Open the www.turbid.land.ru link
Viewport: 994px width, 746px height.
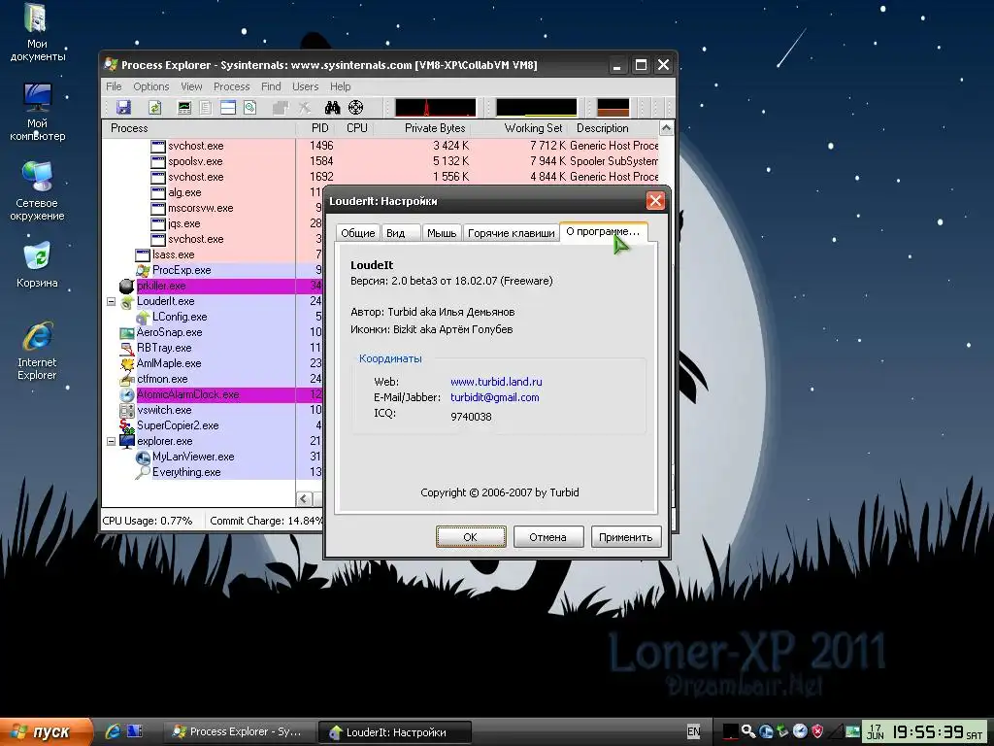coord(496,382)
